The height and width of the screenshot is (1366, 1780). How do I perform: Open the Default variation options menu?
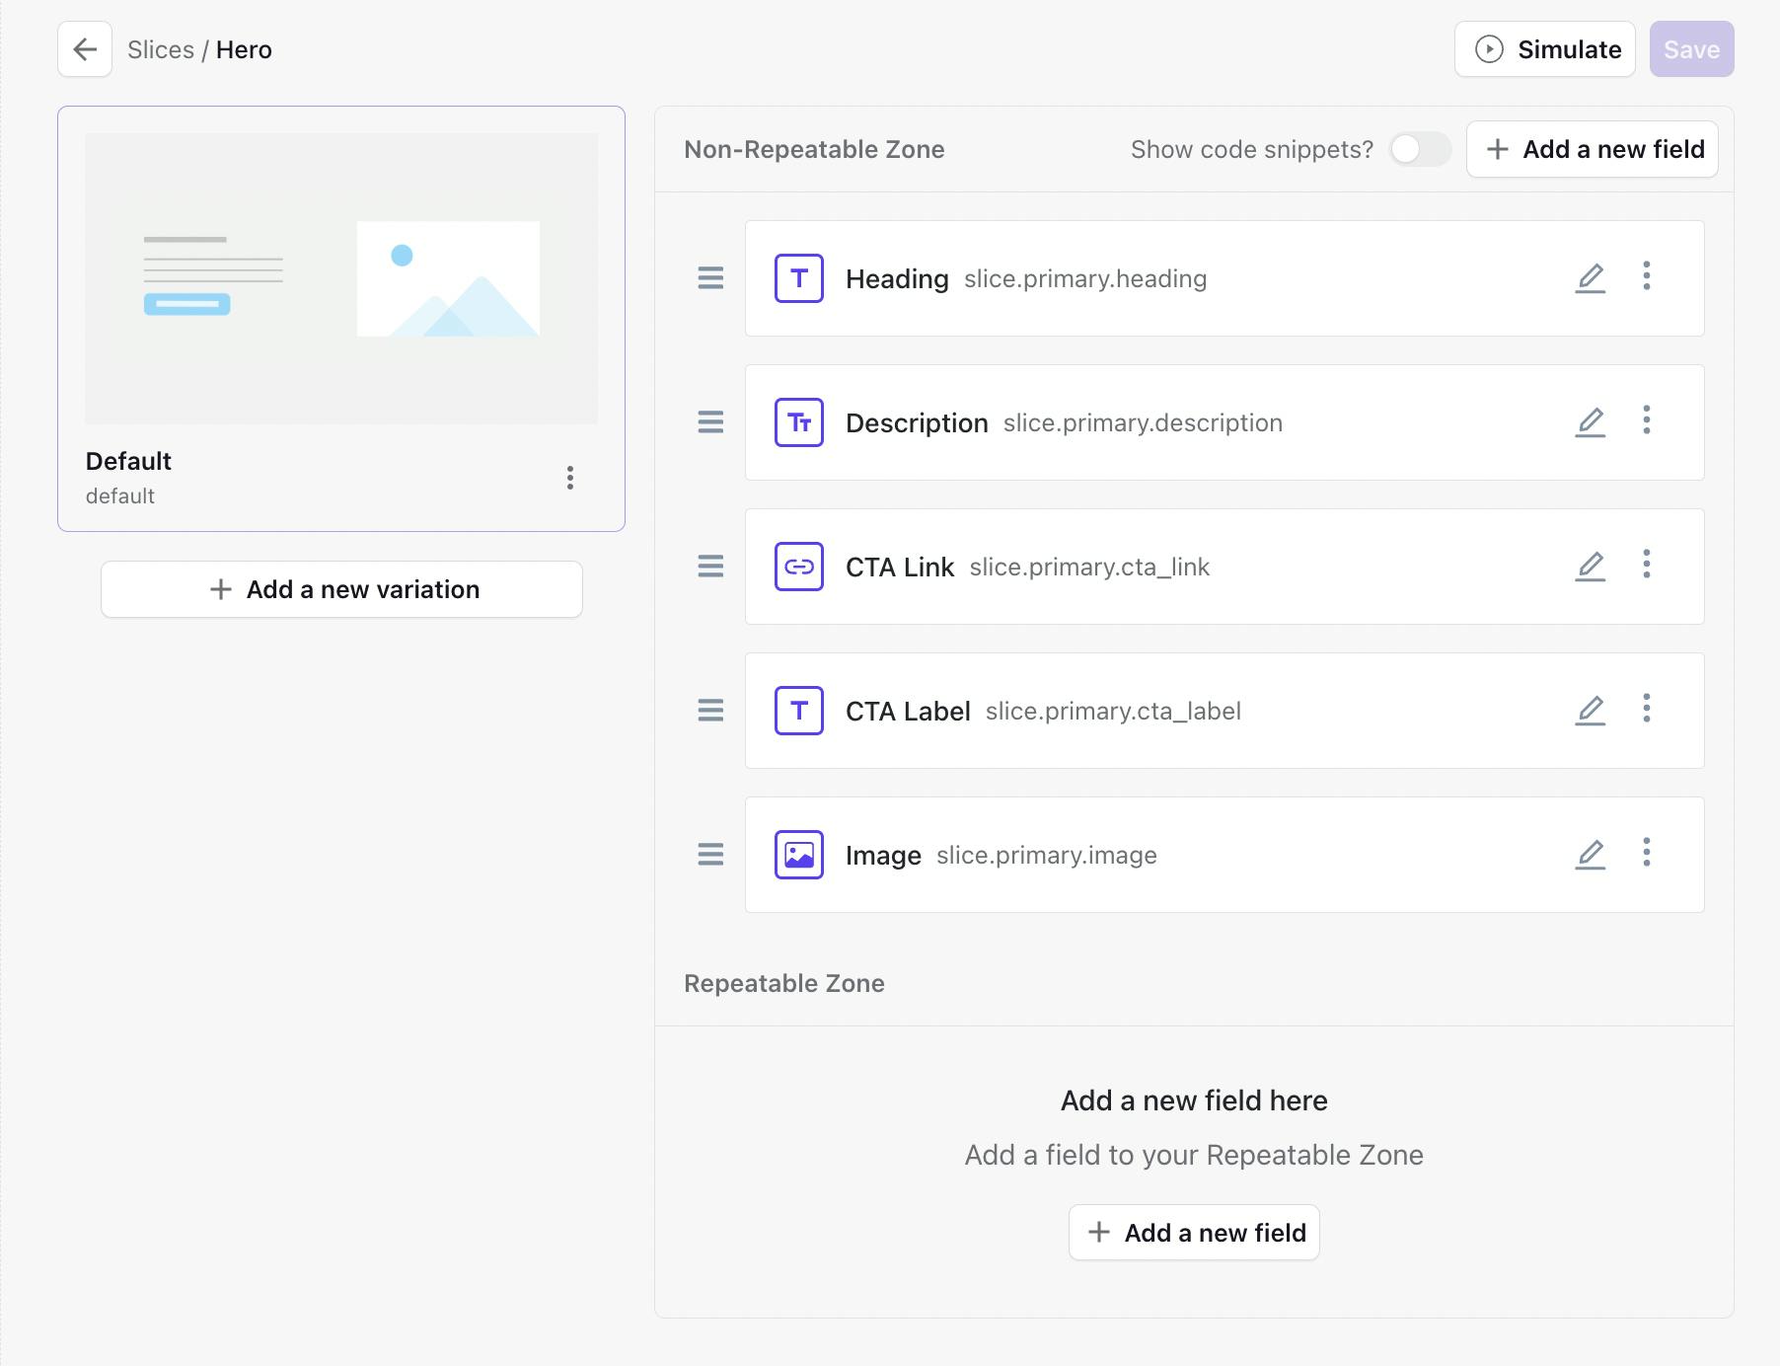point(569,478)
